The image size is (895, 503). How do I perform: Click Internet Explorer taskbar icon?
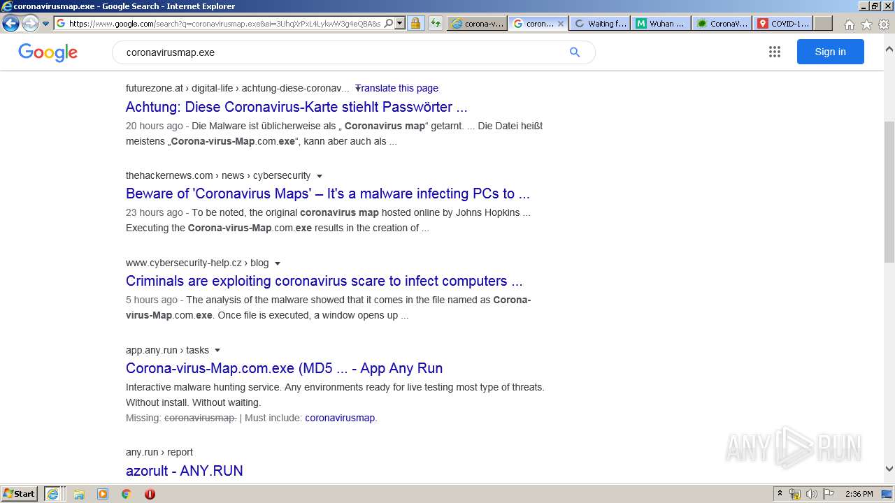53,494
